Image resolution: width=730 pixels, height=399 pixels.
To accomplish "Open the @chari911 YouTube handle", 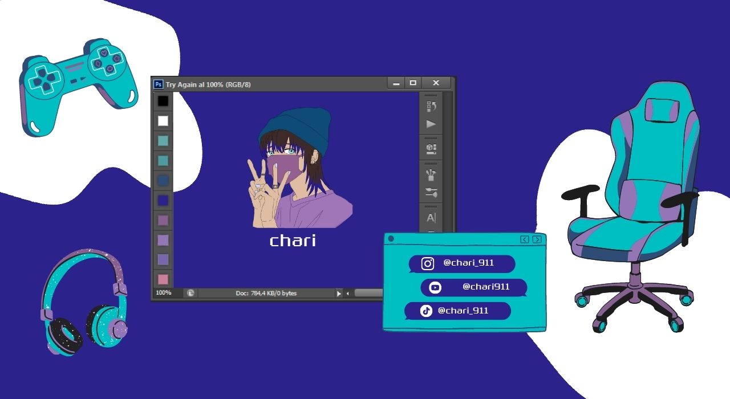I will 485,287.
